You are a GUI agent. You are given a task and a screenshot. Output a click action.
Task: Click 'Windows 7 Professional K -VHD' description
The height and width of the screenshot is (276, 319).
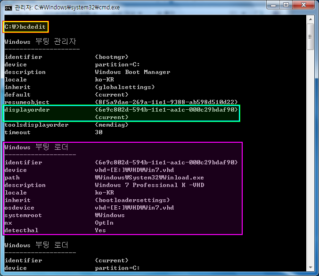pos(149,185)
